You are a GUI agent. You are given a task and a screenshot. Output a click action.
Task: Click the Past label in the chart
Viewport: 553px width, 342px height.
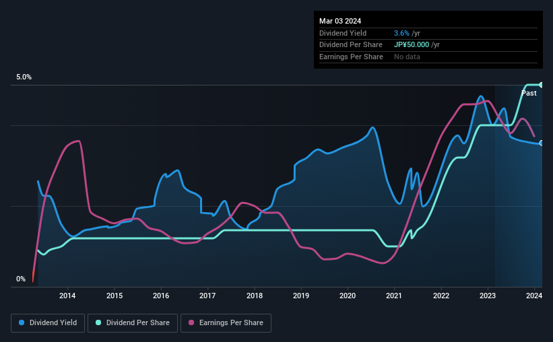point(529,93)
